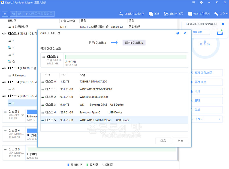The image size is (229, 169).
Task: Click 복제 option in right panel
Action: pyautogui.click(x=207, y=91)
